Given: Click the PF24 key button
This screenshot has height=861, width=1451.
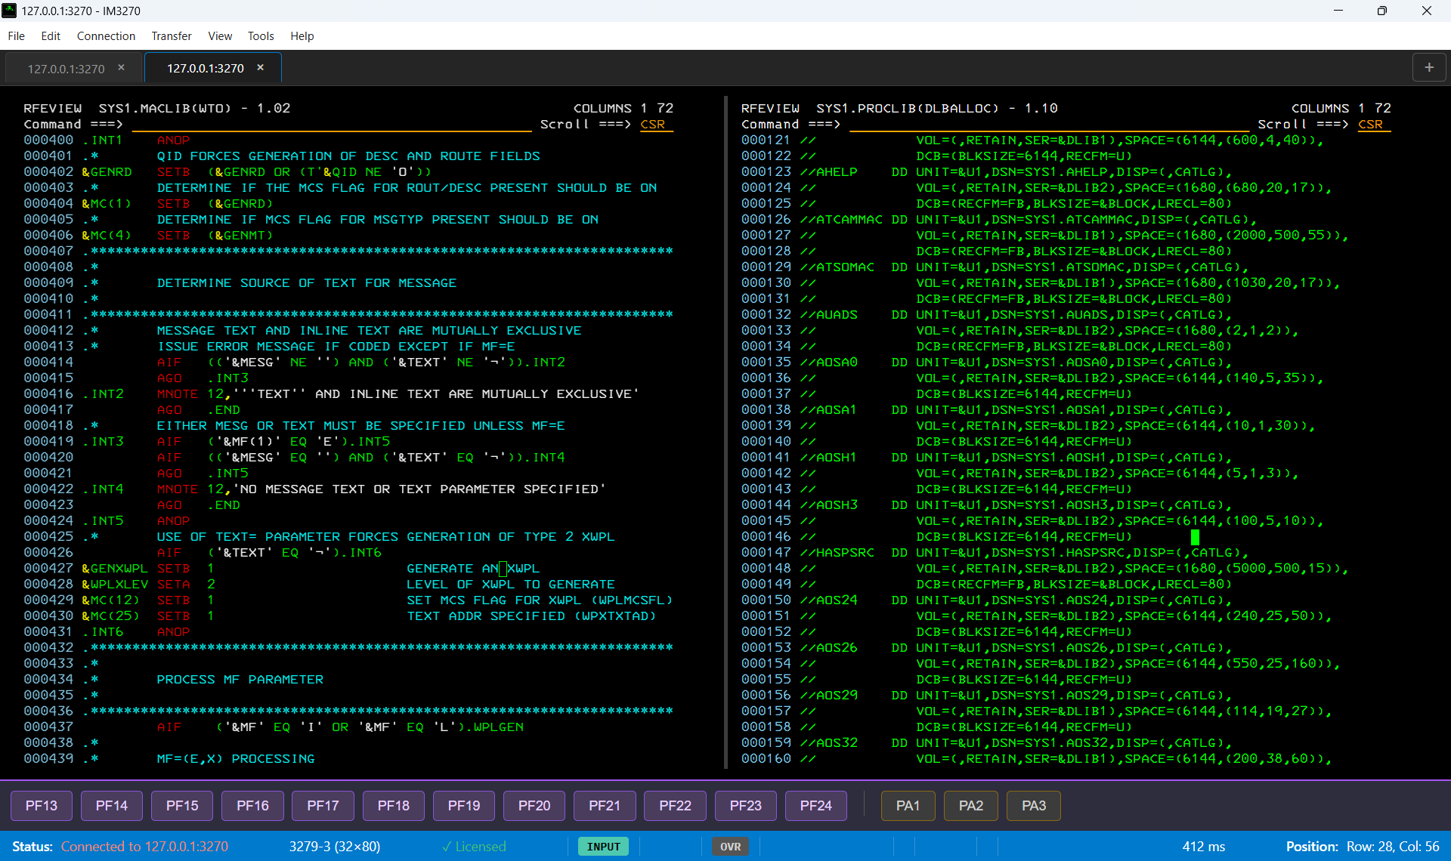Looking at the screenshot, I should 816,806.
